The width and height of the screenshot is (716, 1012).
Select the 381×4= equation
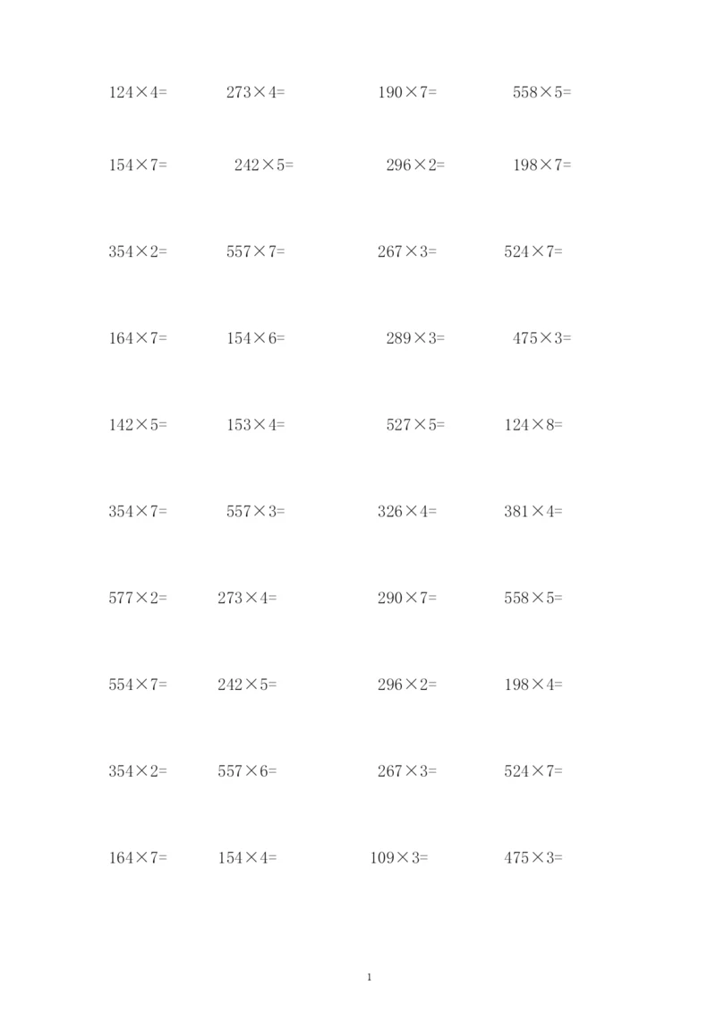coord(533,512)
